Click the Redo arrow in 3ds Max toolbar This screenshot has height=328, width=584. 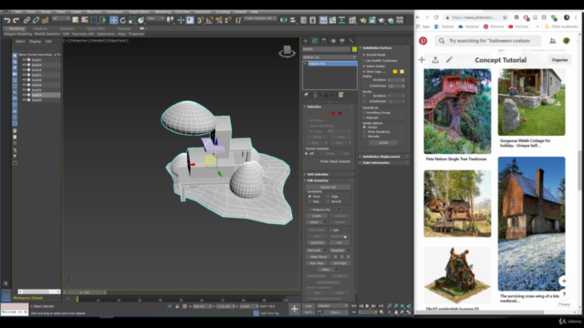coord(16,20)
